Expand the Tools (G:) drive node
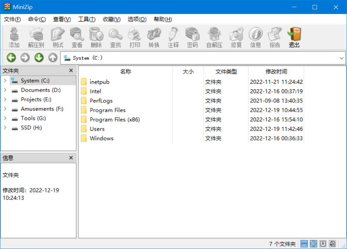347x249 pixels. tap(5, 118)
